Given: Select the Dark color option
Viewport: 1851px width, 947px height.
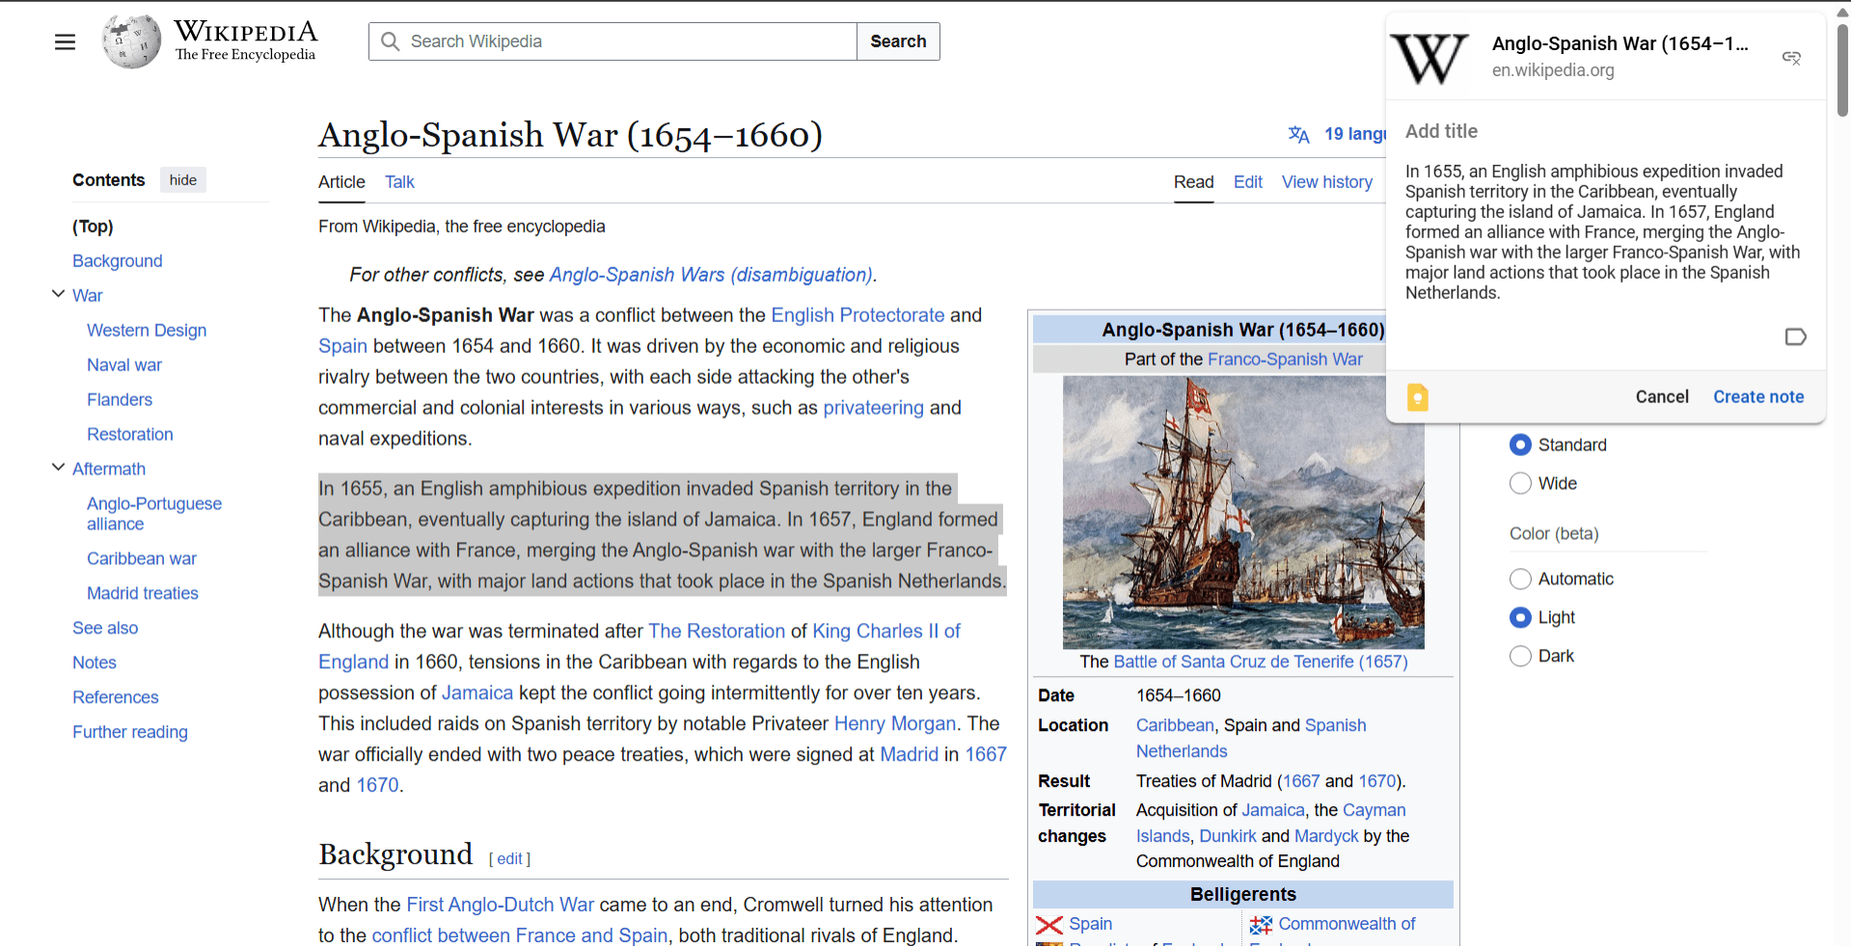Looking at the screenshot, I should [x=1520, y=656].
